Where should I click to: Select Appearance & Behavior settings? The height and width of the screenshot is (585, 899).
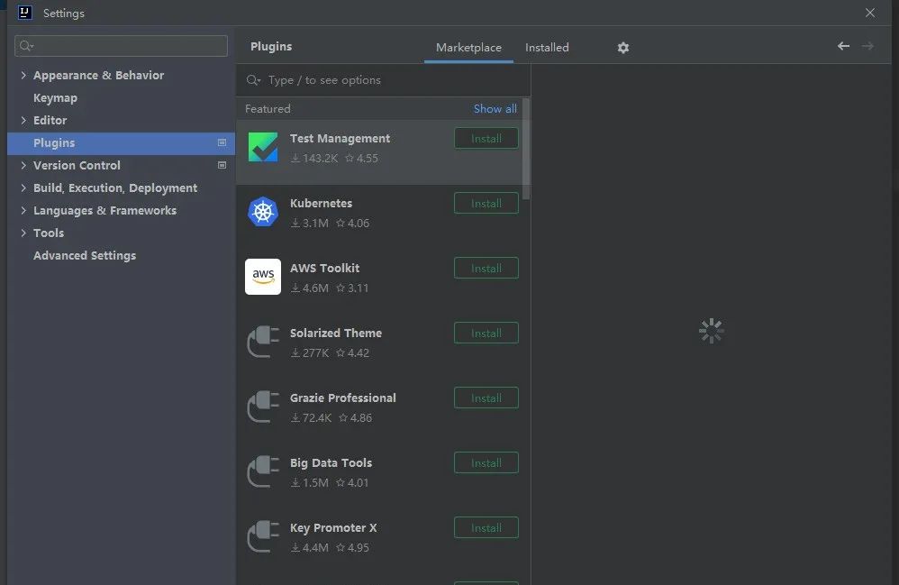tap(98, 75)
